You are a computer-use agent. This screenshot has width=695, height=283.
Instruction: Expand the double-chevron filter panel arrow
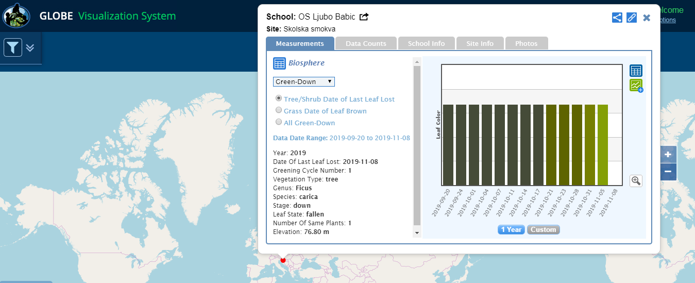coord(30,48)
